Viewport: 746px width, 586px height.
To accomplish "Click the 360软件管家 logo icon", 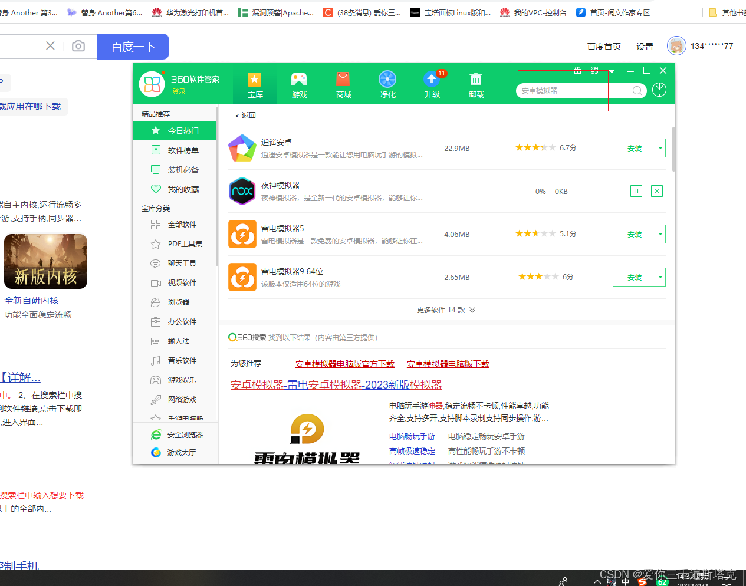I will 152,84.
